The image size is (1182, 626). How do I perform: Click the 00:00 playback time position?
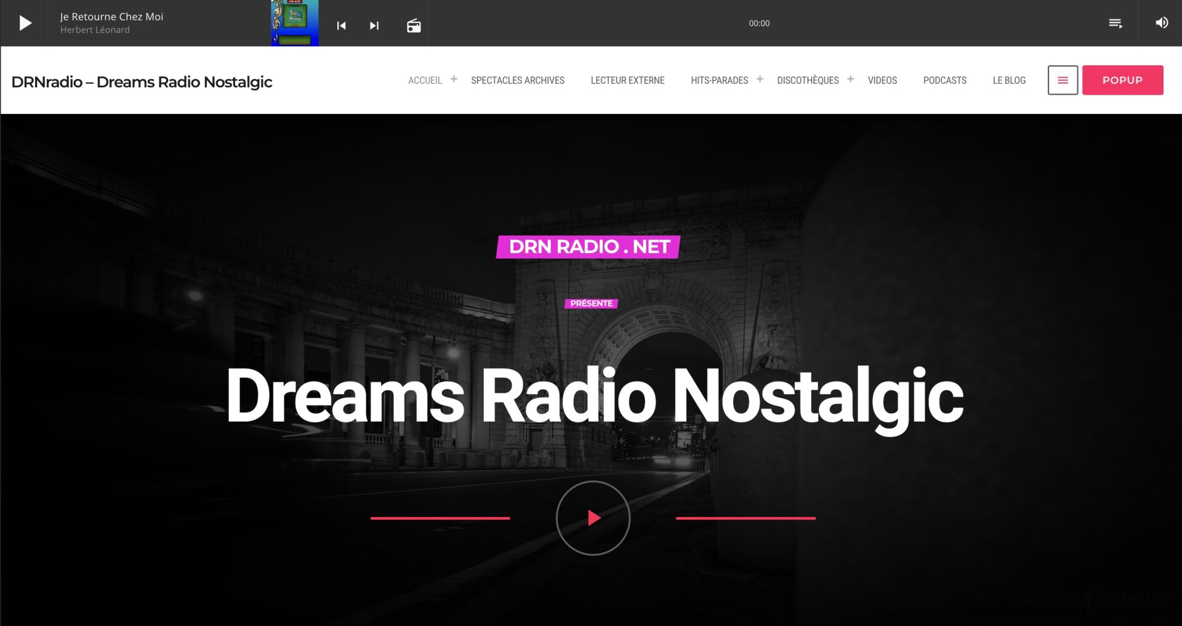pos(759,23)
